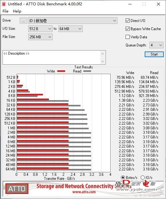
Task: Click the red Write legend swatch
Action: point(61,71)
